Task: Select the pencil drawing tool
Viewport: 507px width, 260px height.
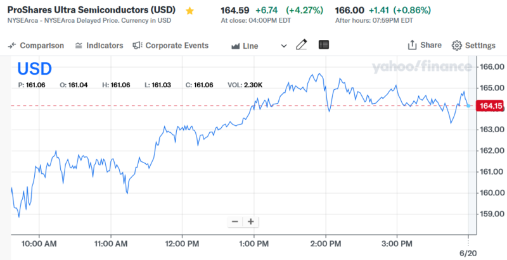Action: pos(302,45)
